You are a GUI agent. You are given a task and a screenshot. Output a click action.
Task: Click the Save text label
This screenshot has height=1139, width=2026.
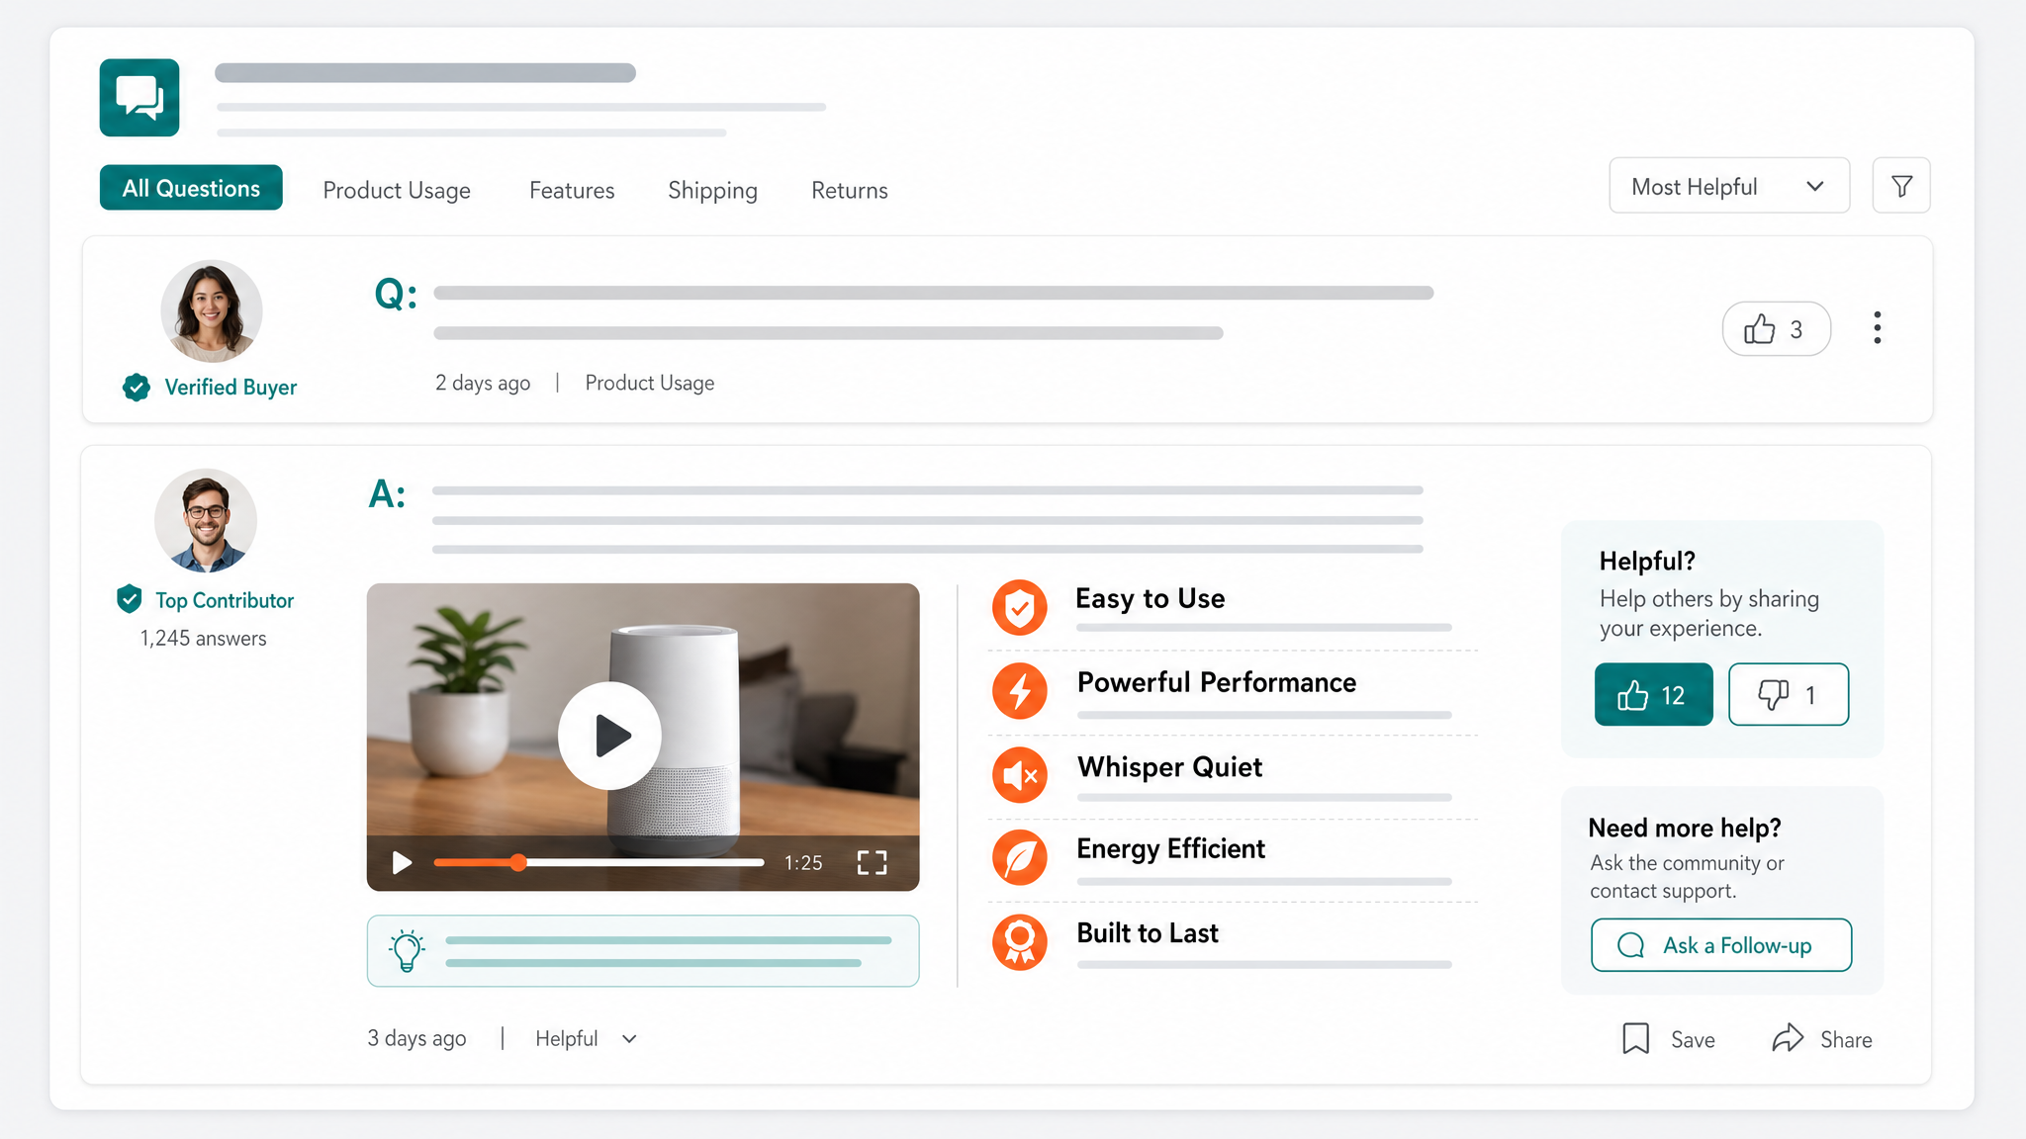(x=1693, y=1040)
